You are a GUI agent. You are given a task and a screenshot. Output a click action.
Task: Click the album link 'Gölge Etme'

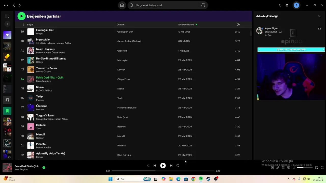(124, 79)
